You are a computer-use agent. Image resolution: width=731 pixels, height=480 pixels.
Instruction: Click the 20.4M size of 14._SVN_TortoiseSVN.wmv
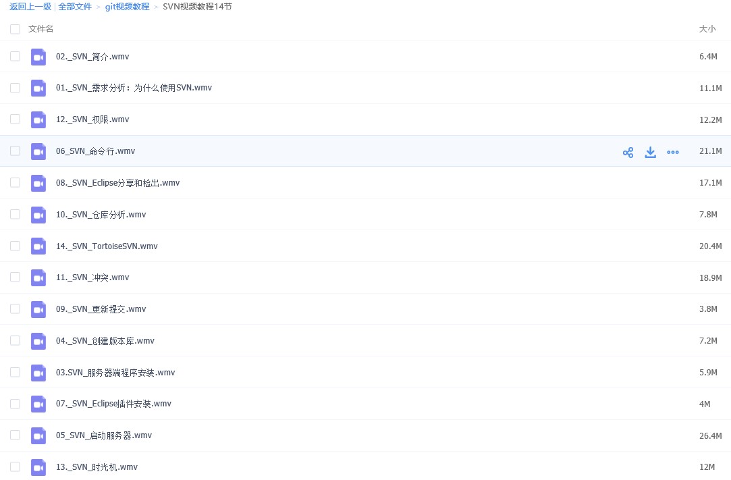coord(711,246)
